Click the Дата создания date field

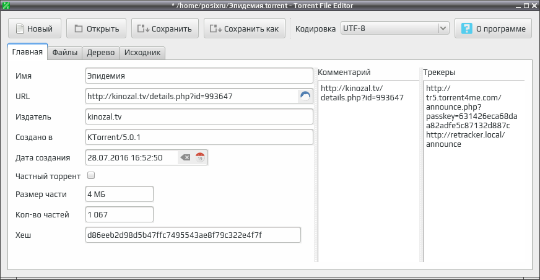146,158
